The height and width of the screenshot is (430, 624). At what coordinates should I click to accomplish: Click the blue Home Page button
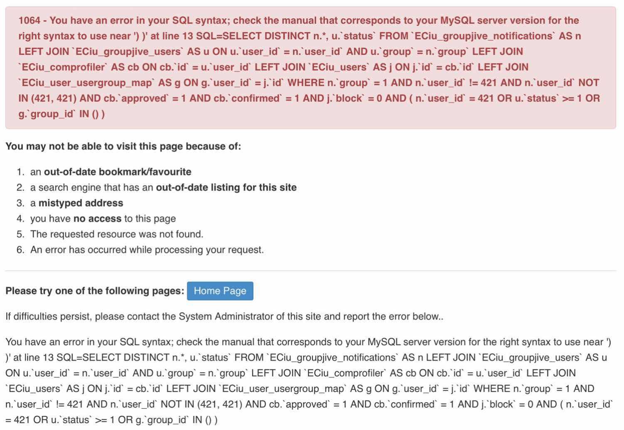(x=220, y=291)
